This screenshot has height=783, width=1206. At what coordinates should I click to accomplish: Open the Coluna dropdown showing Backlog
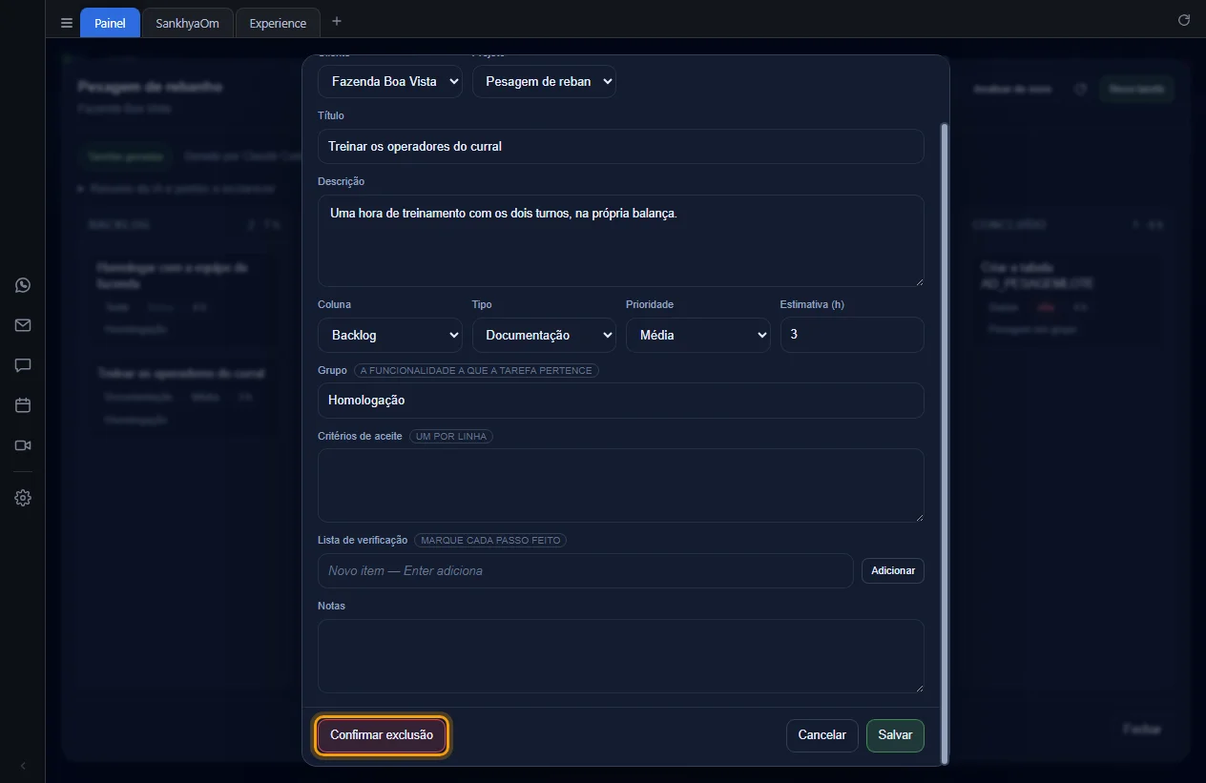[390, 335]
